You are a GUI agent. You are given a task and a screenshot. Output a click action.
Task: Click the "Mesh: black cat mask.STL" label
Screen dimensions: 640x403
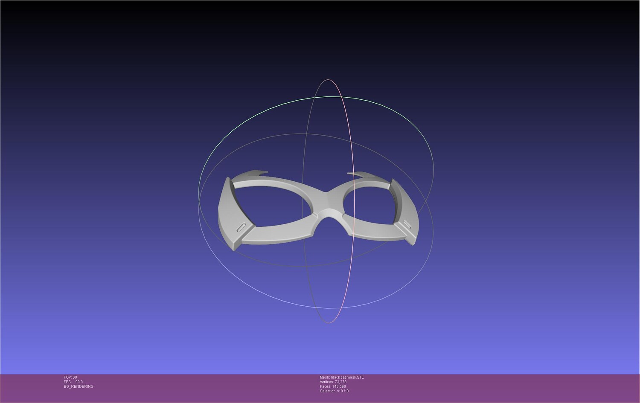[x=342, y=377]
